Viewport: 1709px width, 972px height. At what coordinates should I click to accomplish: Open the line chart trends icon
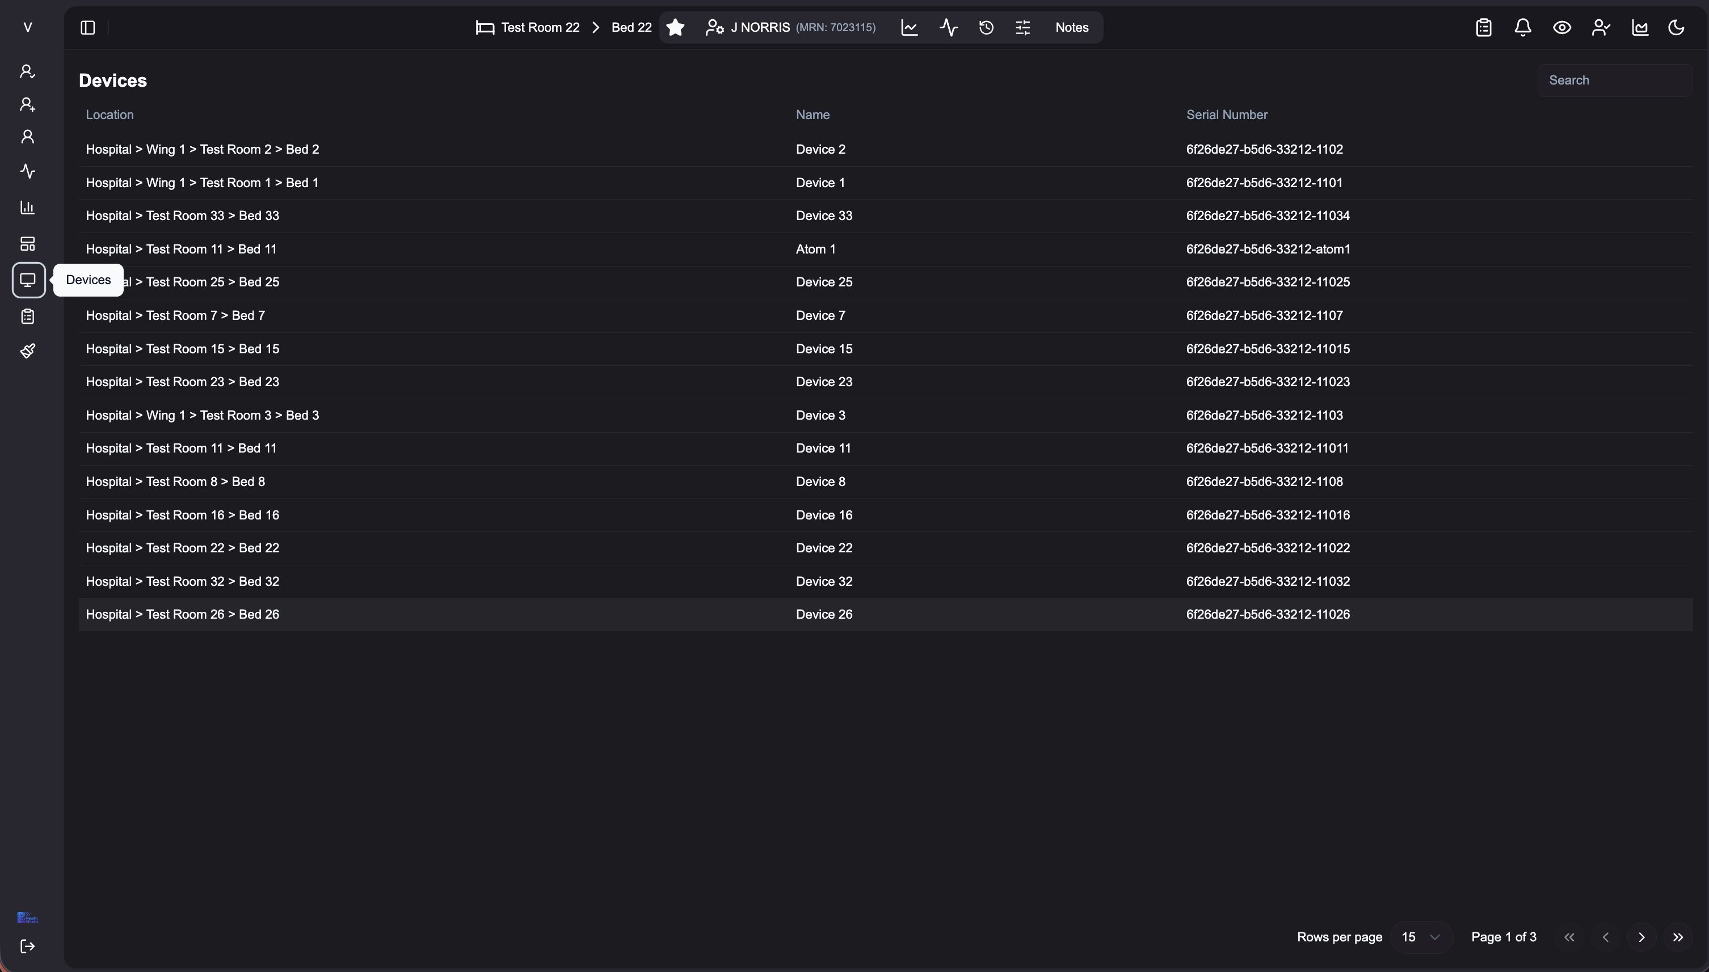[909, 27]
